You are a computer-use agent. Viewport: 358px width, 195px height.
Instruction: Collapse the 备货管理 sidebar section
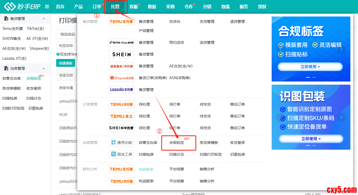point(44,19)
